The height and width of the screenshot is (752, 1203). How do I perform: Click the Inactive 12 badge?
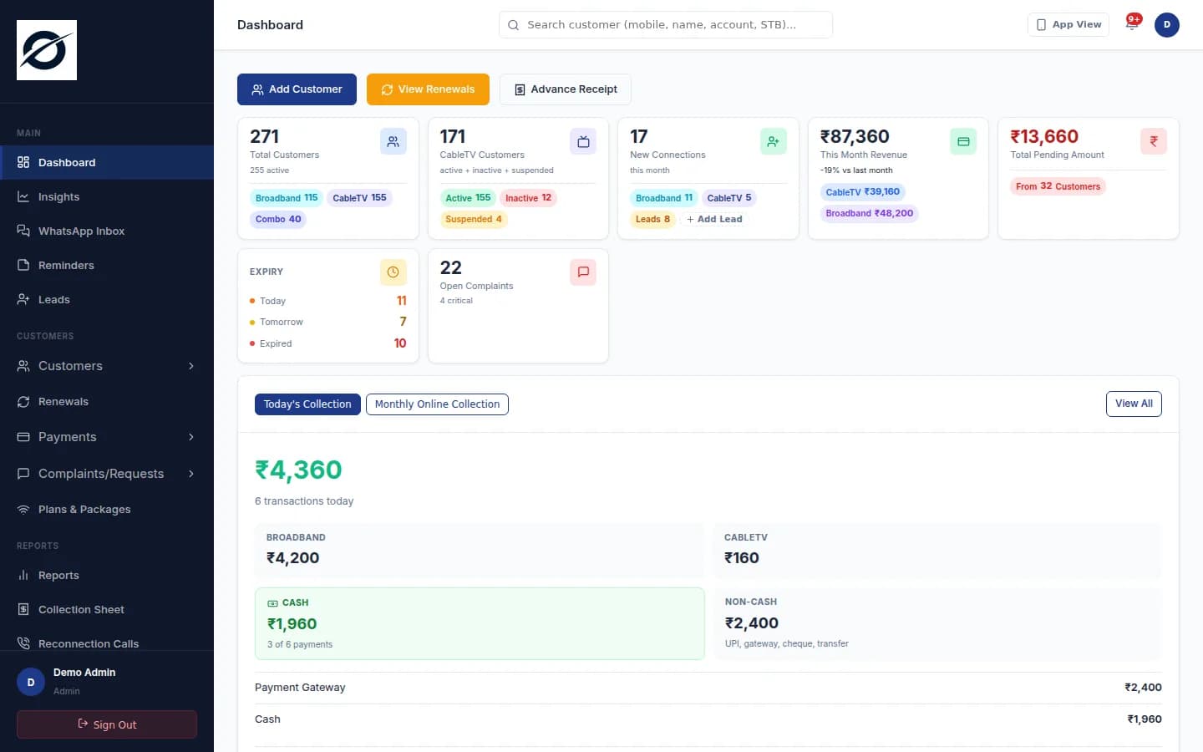(x=528, y=198)
